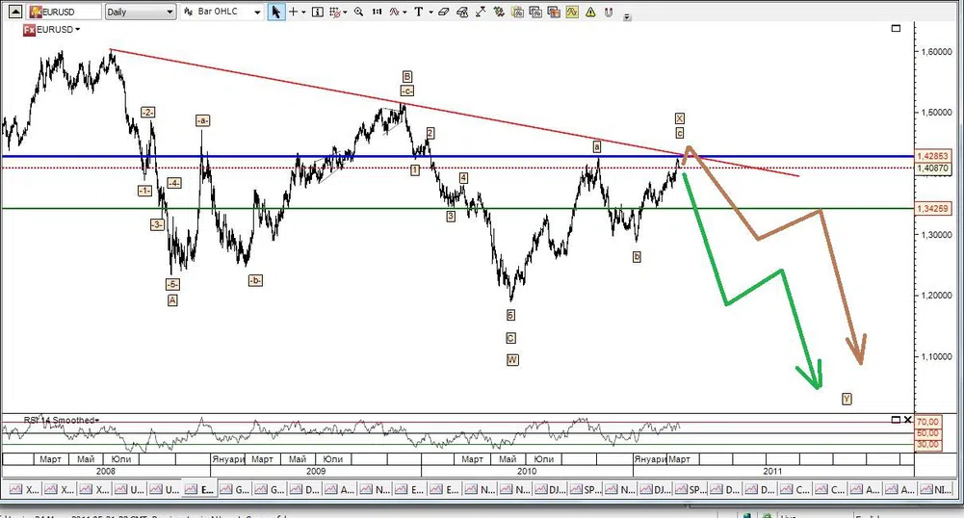Select the red descending trendline

tap(455, 113)
